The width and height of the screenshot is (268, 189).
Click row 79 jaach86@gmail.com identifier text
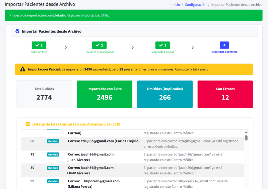click(x=90, y=157)
